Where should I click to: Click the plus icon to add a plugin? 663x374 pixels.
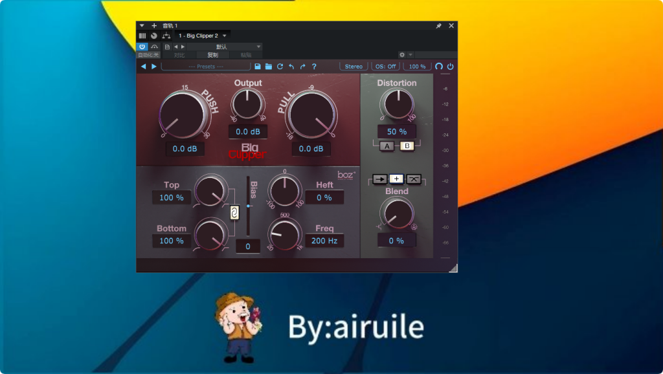[x=154, y=26]
